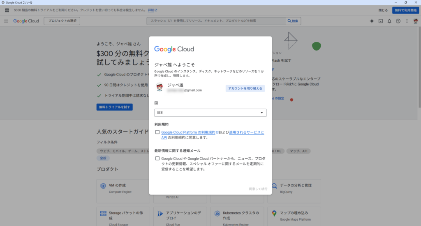
Task: Click the 検索 search button
Action: point(294,21)
